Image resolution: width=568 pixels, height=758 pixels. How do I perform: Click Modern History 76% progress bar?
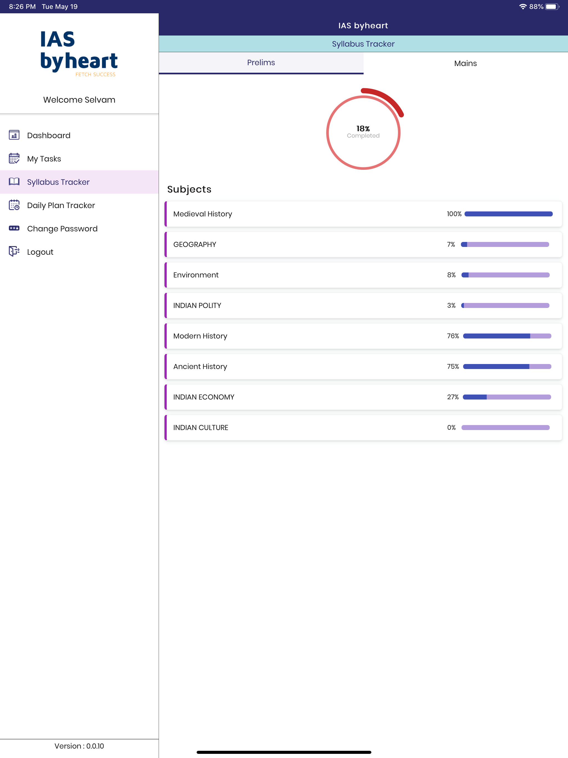(507, 336)
